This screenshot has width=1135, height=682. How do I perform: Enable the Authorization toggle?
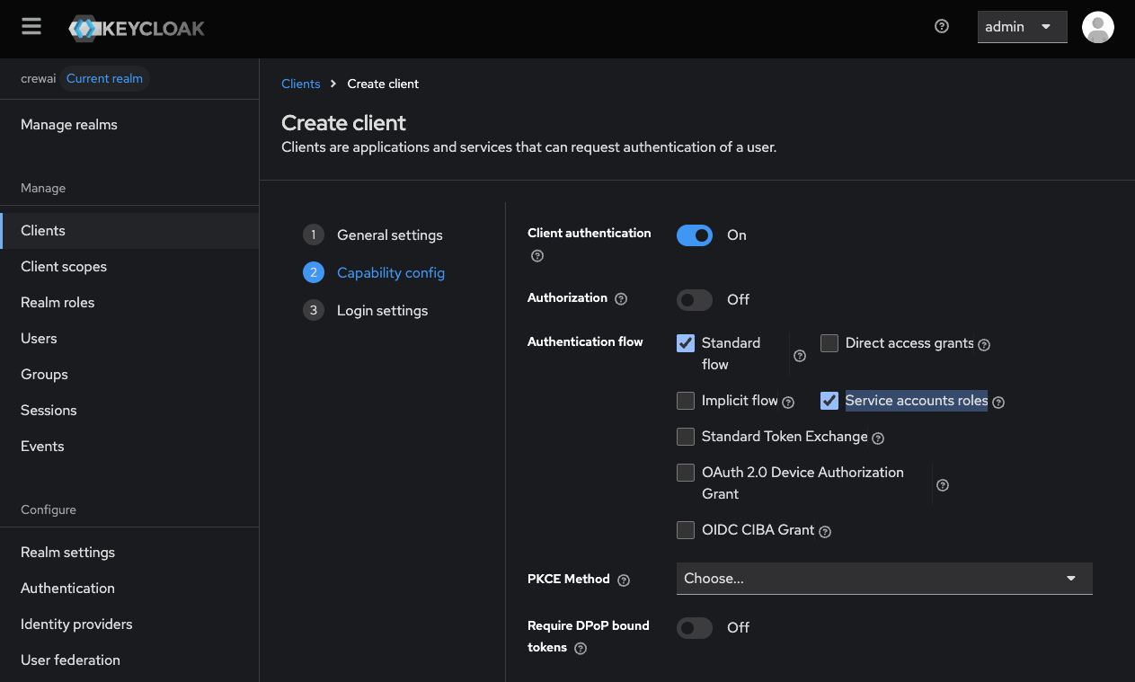coord(694,299)
